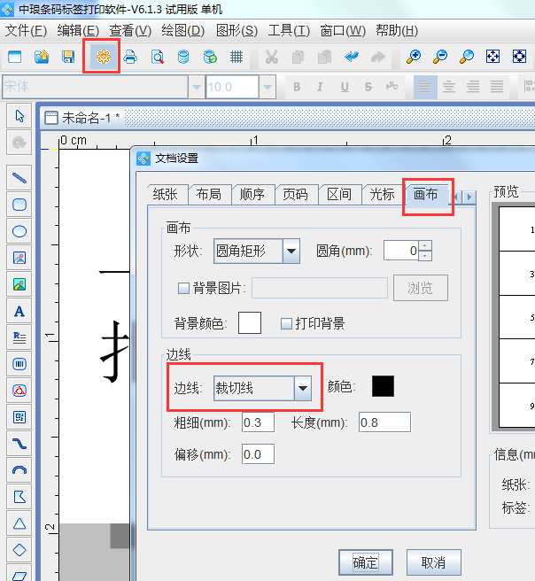Screen dimensions: 535x581
Task: Select the triangle shape tool
Action: (x=19, y=523)
